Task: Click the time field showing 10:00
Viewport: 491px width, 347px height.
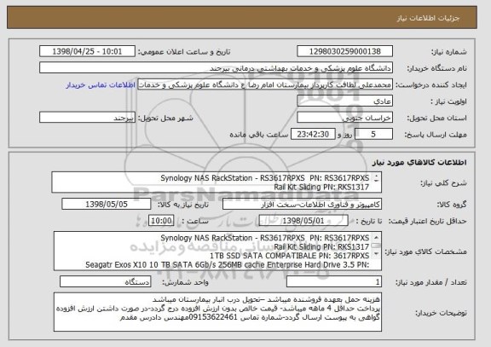Action: tap(161, 221)
